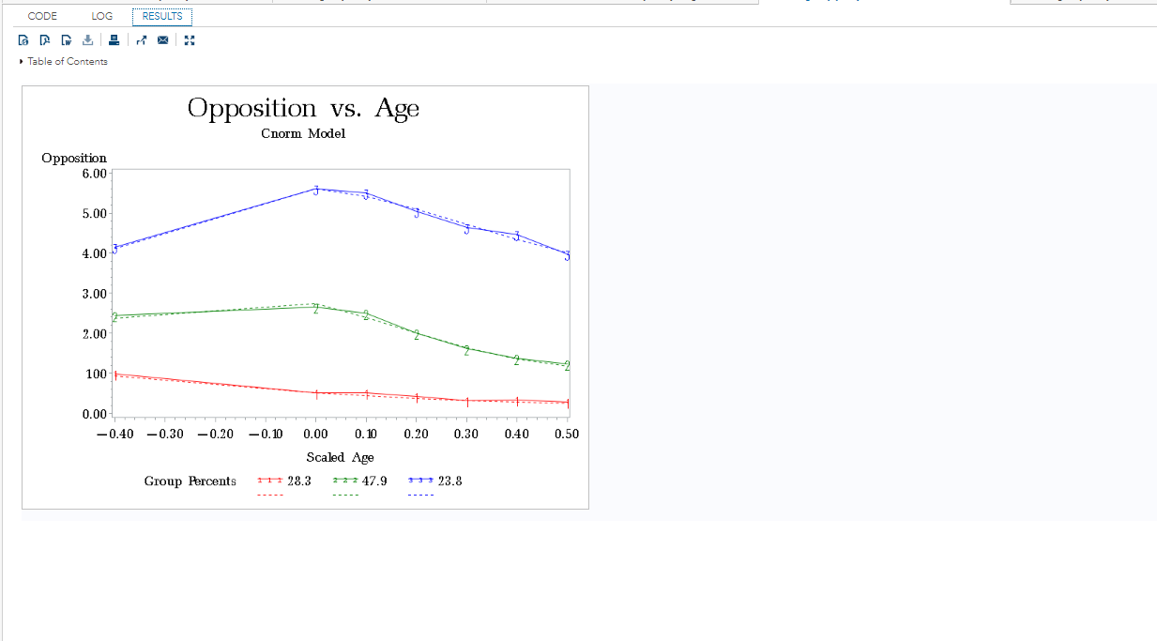Click the "Opposition vs. Age" chart title
Viewport: 1157px width, 641px height.
[303, 108]
